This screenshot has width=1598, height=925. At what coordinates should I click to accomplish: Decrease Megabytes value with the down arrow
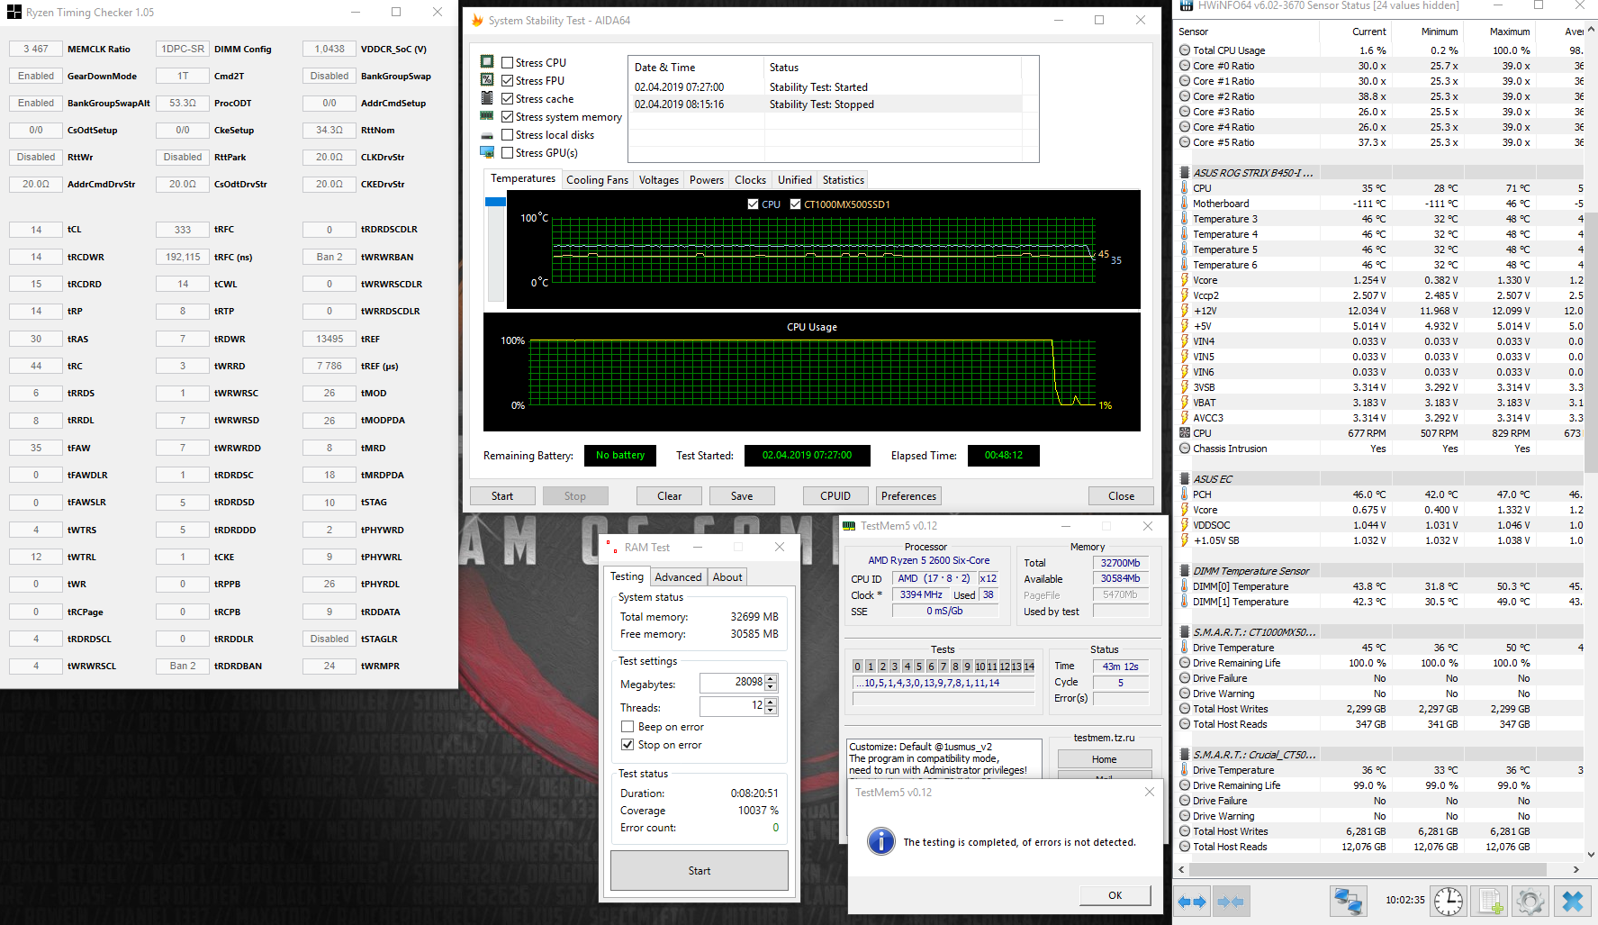pyautogui.click(x=771, y=687)
